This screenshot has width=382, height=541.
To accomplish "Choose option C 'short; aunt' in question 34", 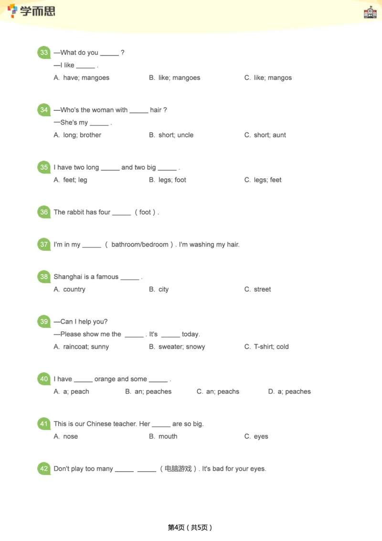I will click(x=265, y=135).
